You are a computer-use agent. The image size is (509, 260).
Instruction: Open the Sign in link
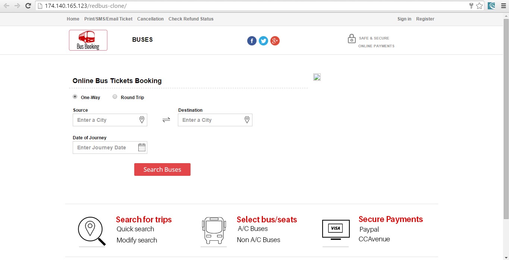(404, 19)
